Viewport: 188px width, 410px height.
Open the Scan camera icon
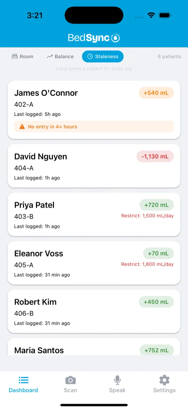pos(70,380)
